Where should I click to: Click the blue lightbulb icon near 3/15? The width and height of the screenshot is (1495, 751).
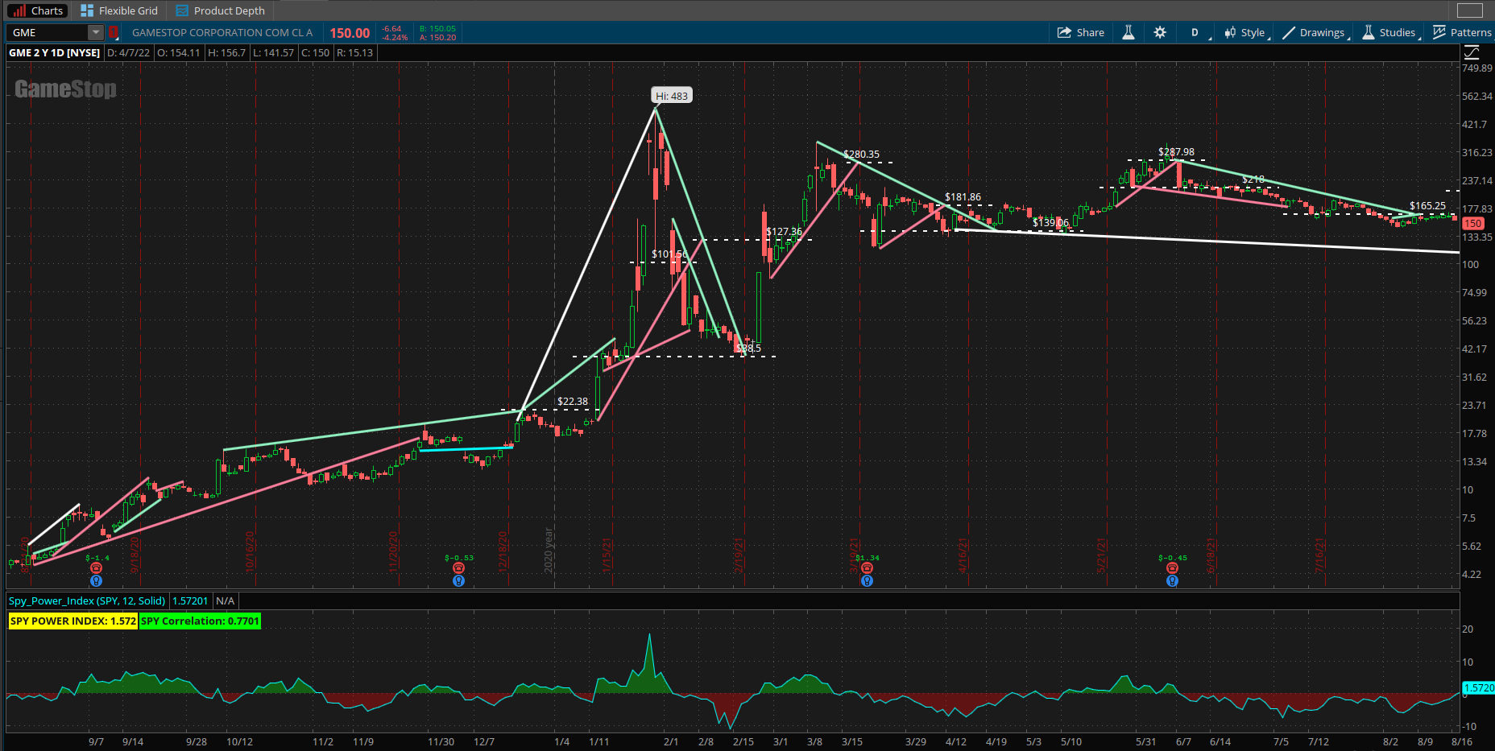coord(867,580)
